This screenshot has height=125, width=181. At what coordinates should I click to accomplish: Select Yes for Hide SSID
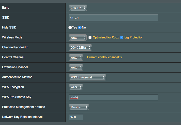(70, 27)
